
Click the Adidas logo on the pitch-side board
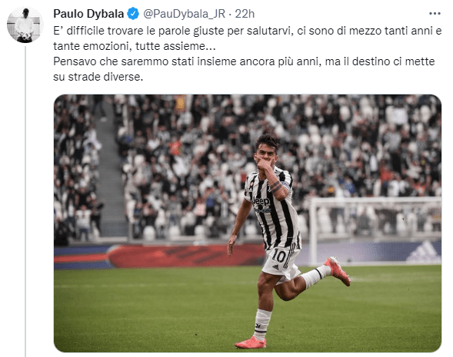pyautogui.click(x=424, y=252)
